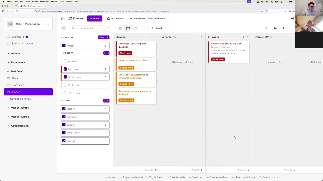Screen dimensions: 323x181
Task: Clear the Statut filter badge
Action: pyautogui.click(x=107, y=101)
